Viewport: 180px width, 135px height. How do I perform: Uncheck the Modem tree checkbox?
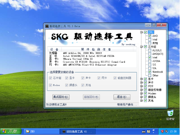[145, 93]
